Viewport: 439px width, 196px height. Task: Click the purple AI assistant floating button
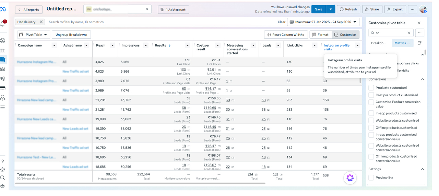pyautogui.click(x=350, y=178)
